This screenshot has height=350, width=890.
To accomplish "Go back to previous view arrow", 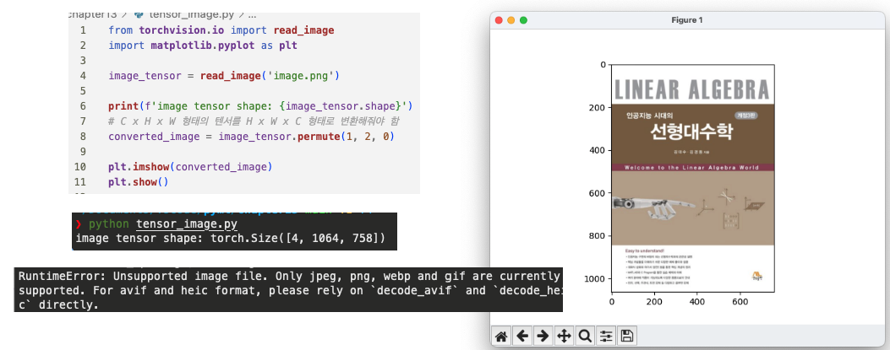I will click(x=522, y=337).
